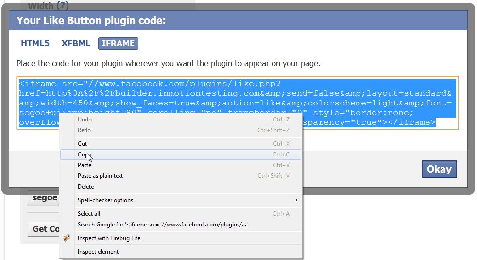Click the Width help question mark
The image size is (477, 260).
click(62, 5)
